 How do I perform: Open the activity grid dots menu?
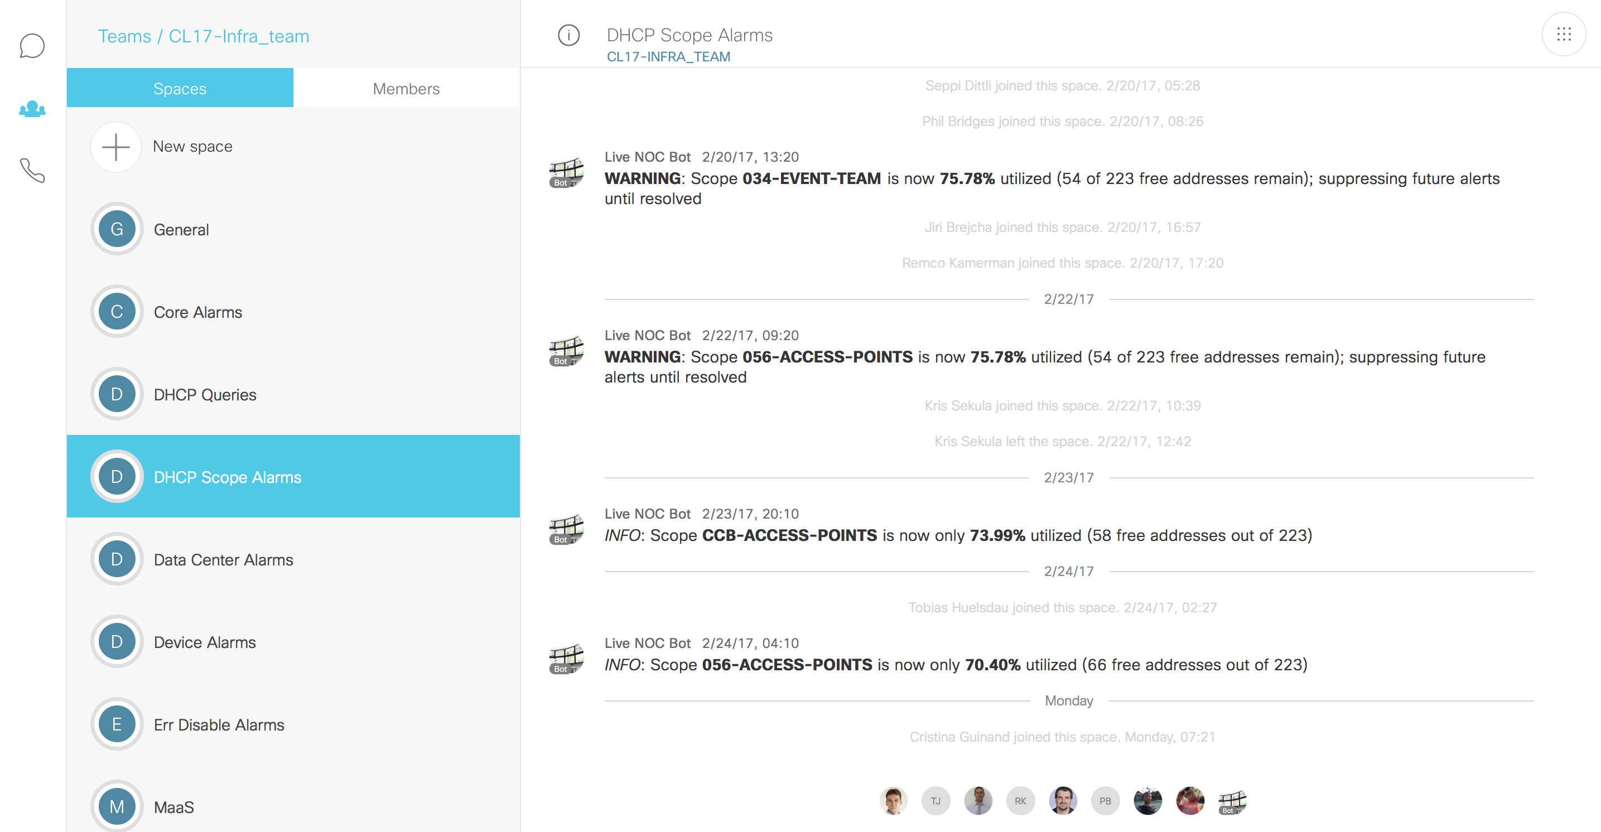coord(1564,35)
